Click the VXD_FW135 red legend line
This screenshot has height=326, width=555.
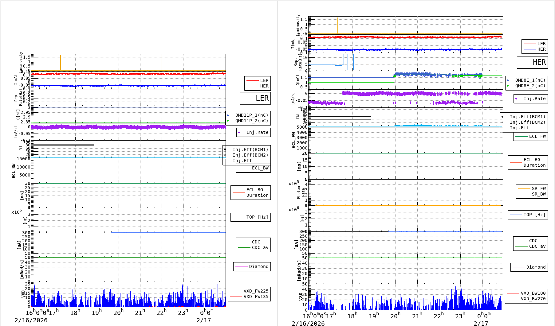(x=236, y=297)
